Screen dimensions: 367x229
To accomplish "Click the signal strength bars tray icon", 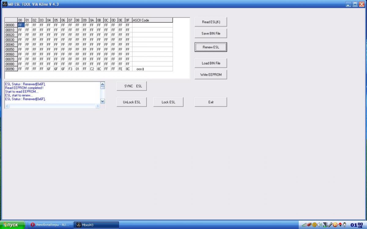I will pos(304,225).
